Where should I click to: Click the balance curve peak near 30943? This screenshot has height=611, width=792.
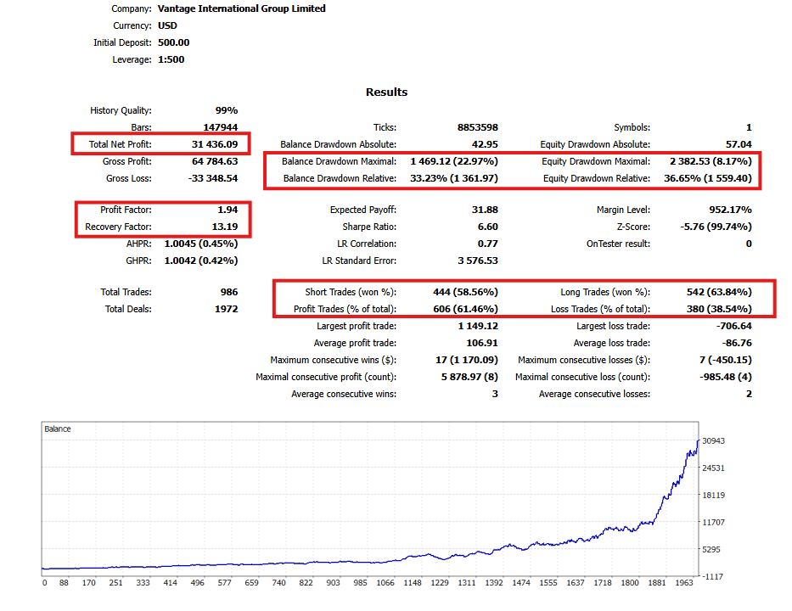pos(698,440)
